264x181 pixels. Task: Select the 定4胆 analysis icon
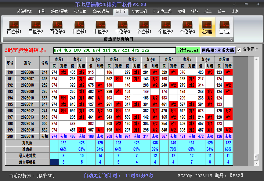225,24
